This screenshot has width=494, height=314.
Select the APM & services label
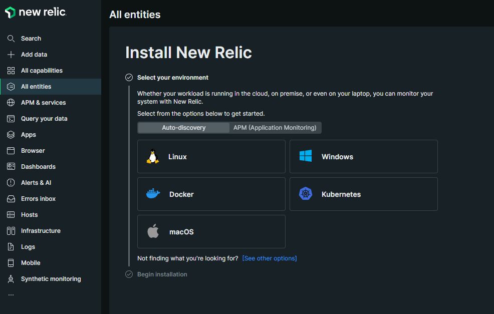(43, 103)
